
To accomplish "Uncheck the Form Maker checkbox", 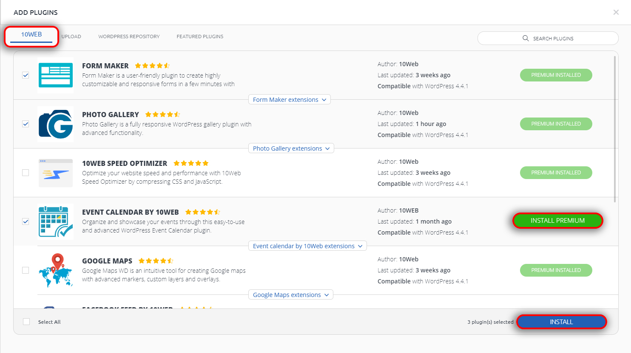I will point(26,75).
